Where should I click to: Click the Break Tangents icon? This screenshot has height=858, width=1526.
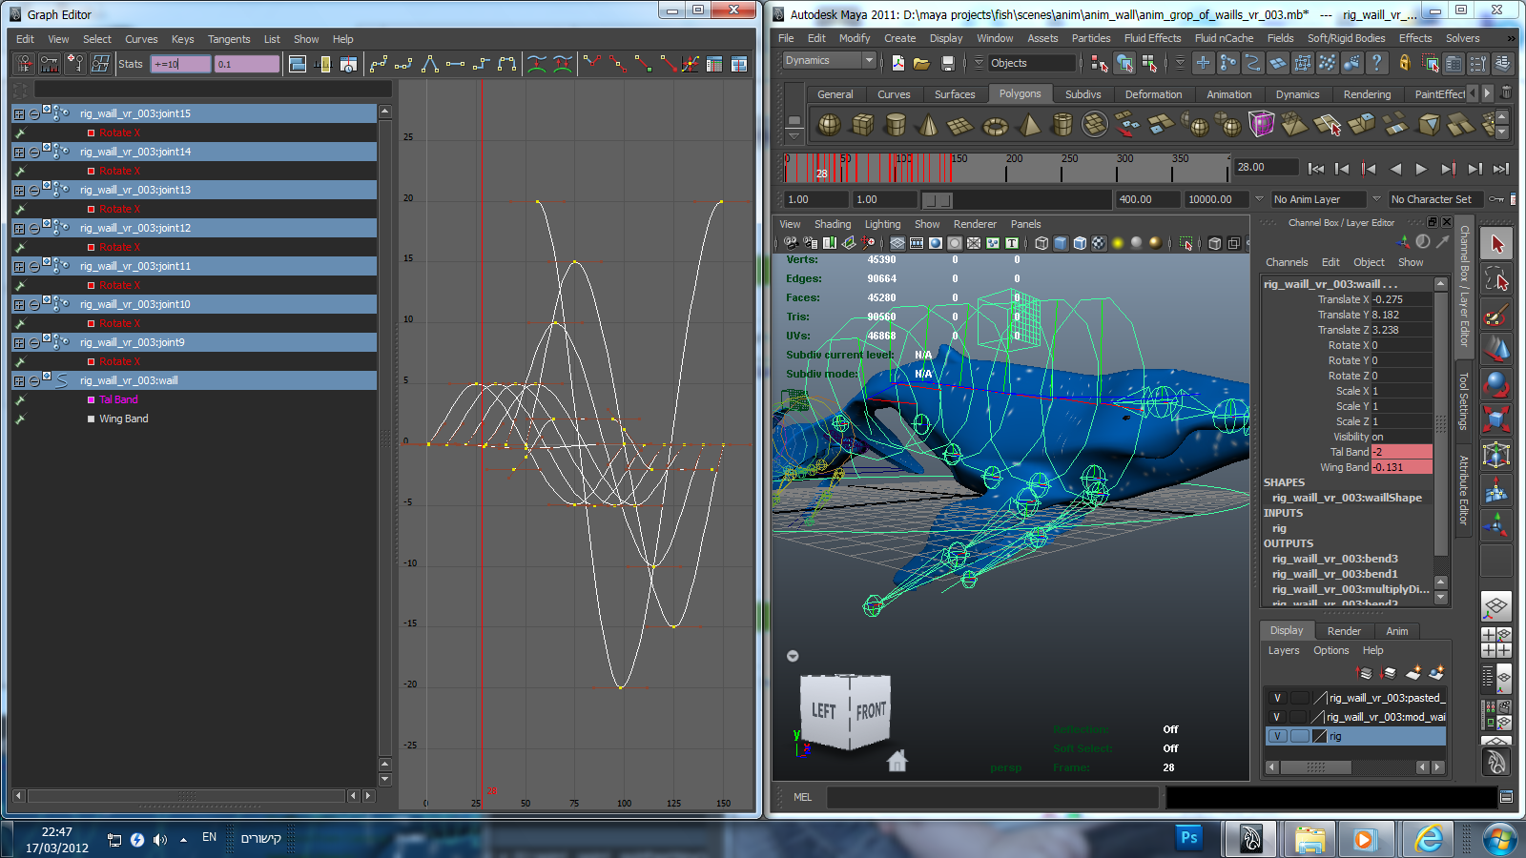click(591, 64)
